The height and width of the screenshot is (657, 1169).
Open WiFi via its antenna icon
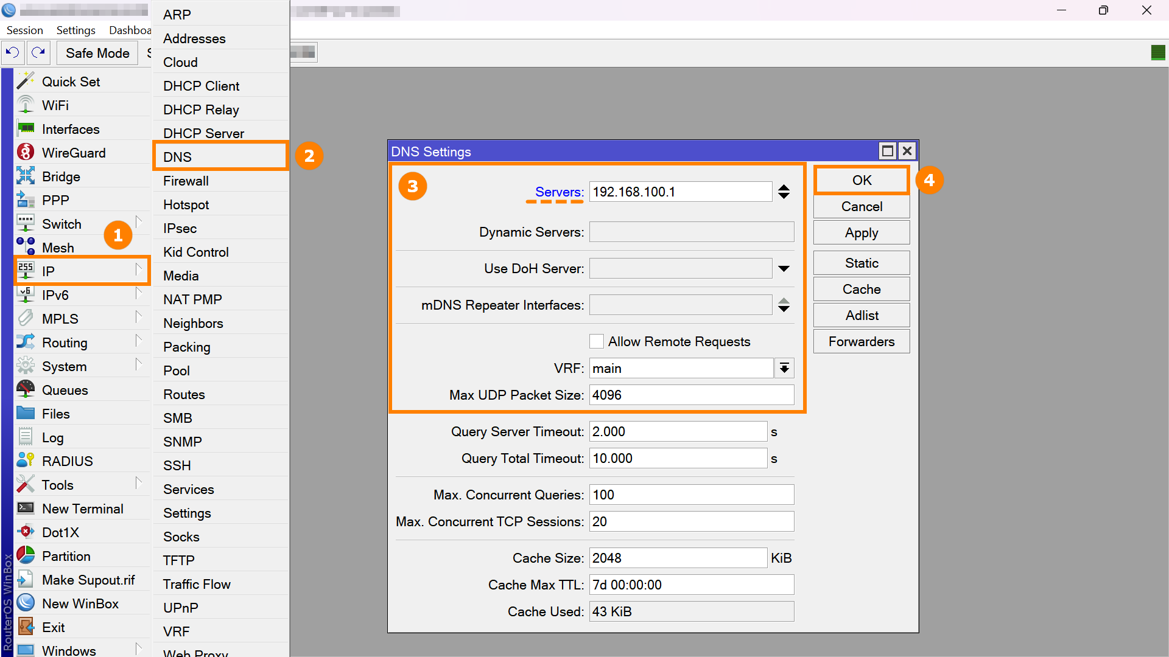[x=26, y=105]
